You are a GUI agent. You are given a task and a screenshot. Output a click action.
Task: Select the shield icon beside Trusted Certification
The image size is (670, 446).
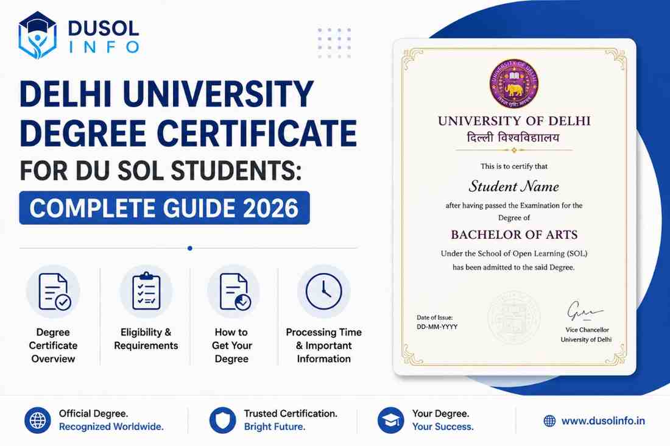(x=222, y=420)
